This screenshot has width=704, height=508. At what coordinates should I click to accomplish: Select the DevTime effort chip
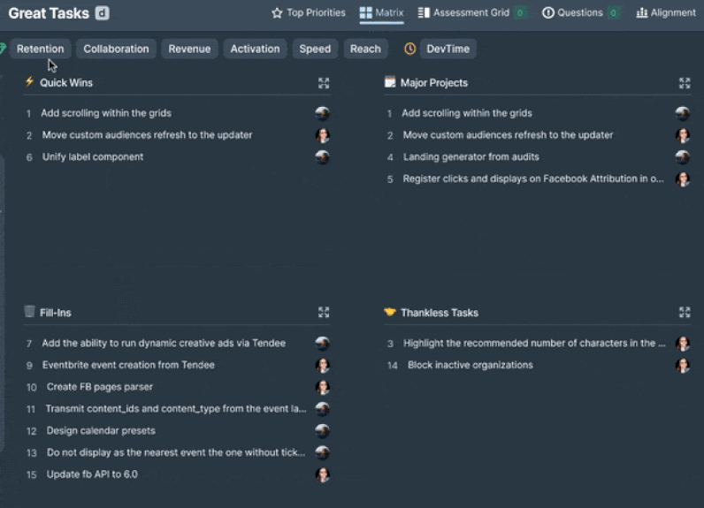tap(448, 49)
